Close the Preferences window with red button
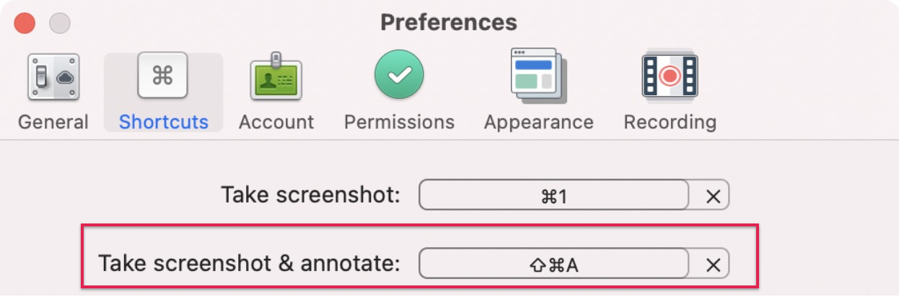The height and width of the screenshot is (297, 899). [x=26, y=24]
